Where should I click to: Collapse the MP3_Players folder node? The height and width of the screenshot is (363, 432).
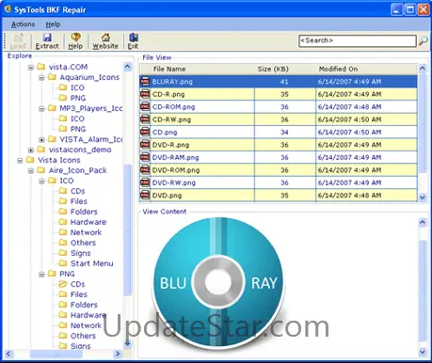click(x=41, y=108)
